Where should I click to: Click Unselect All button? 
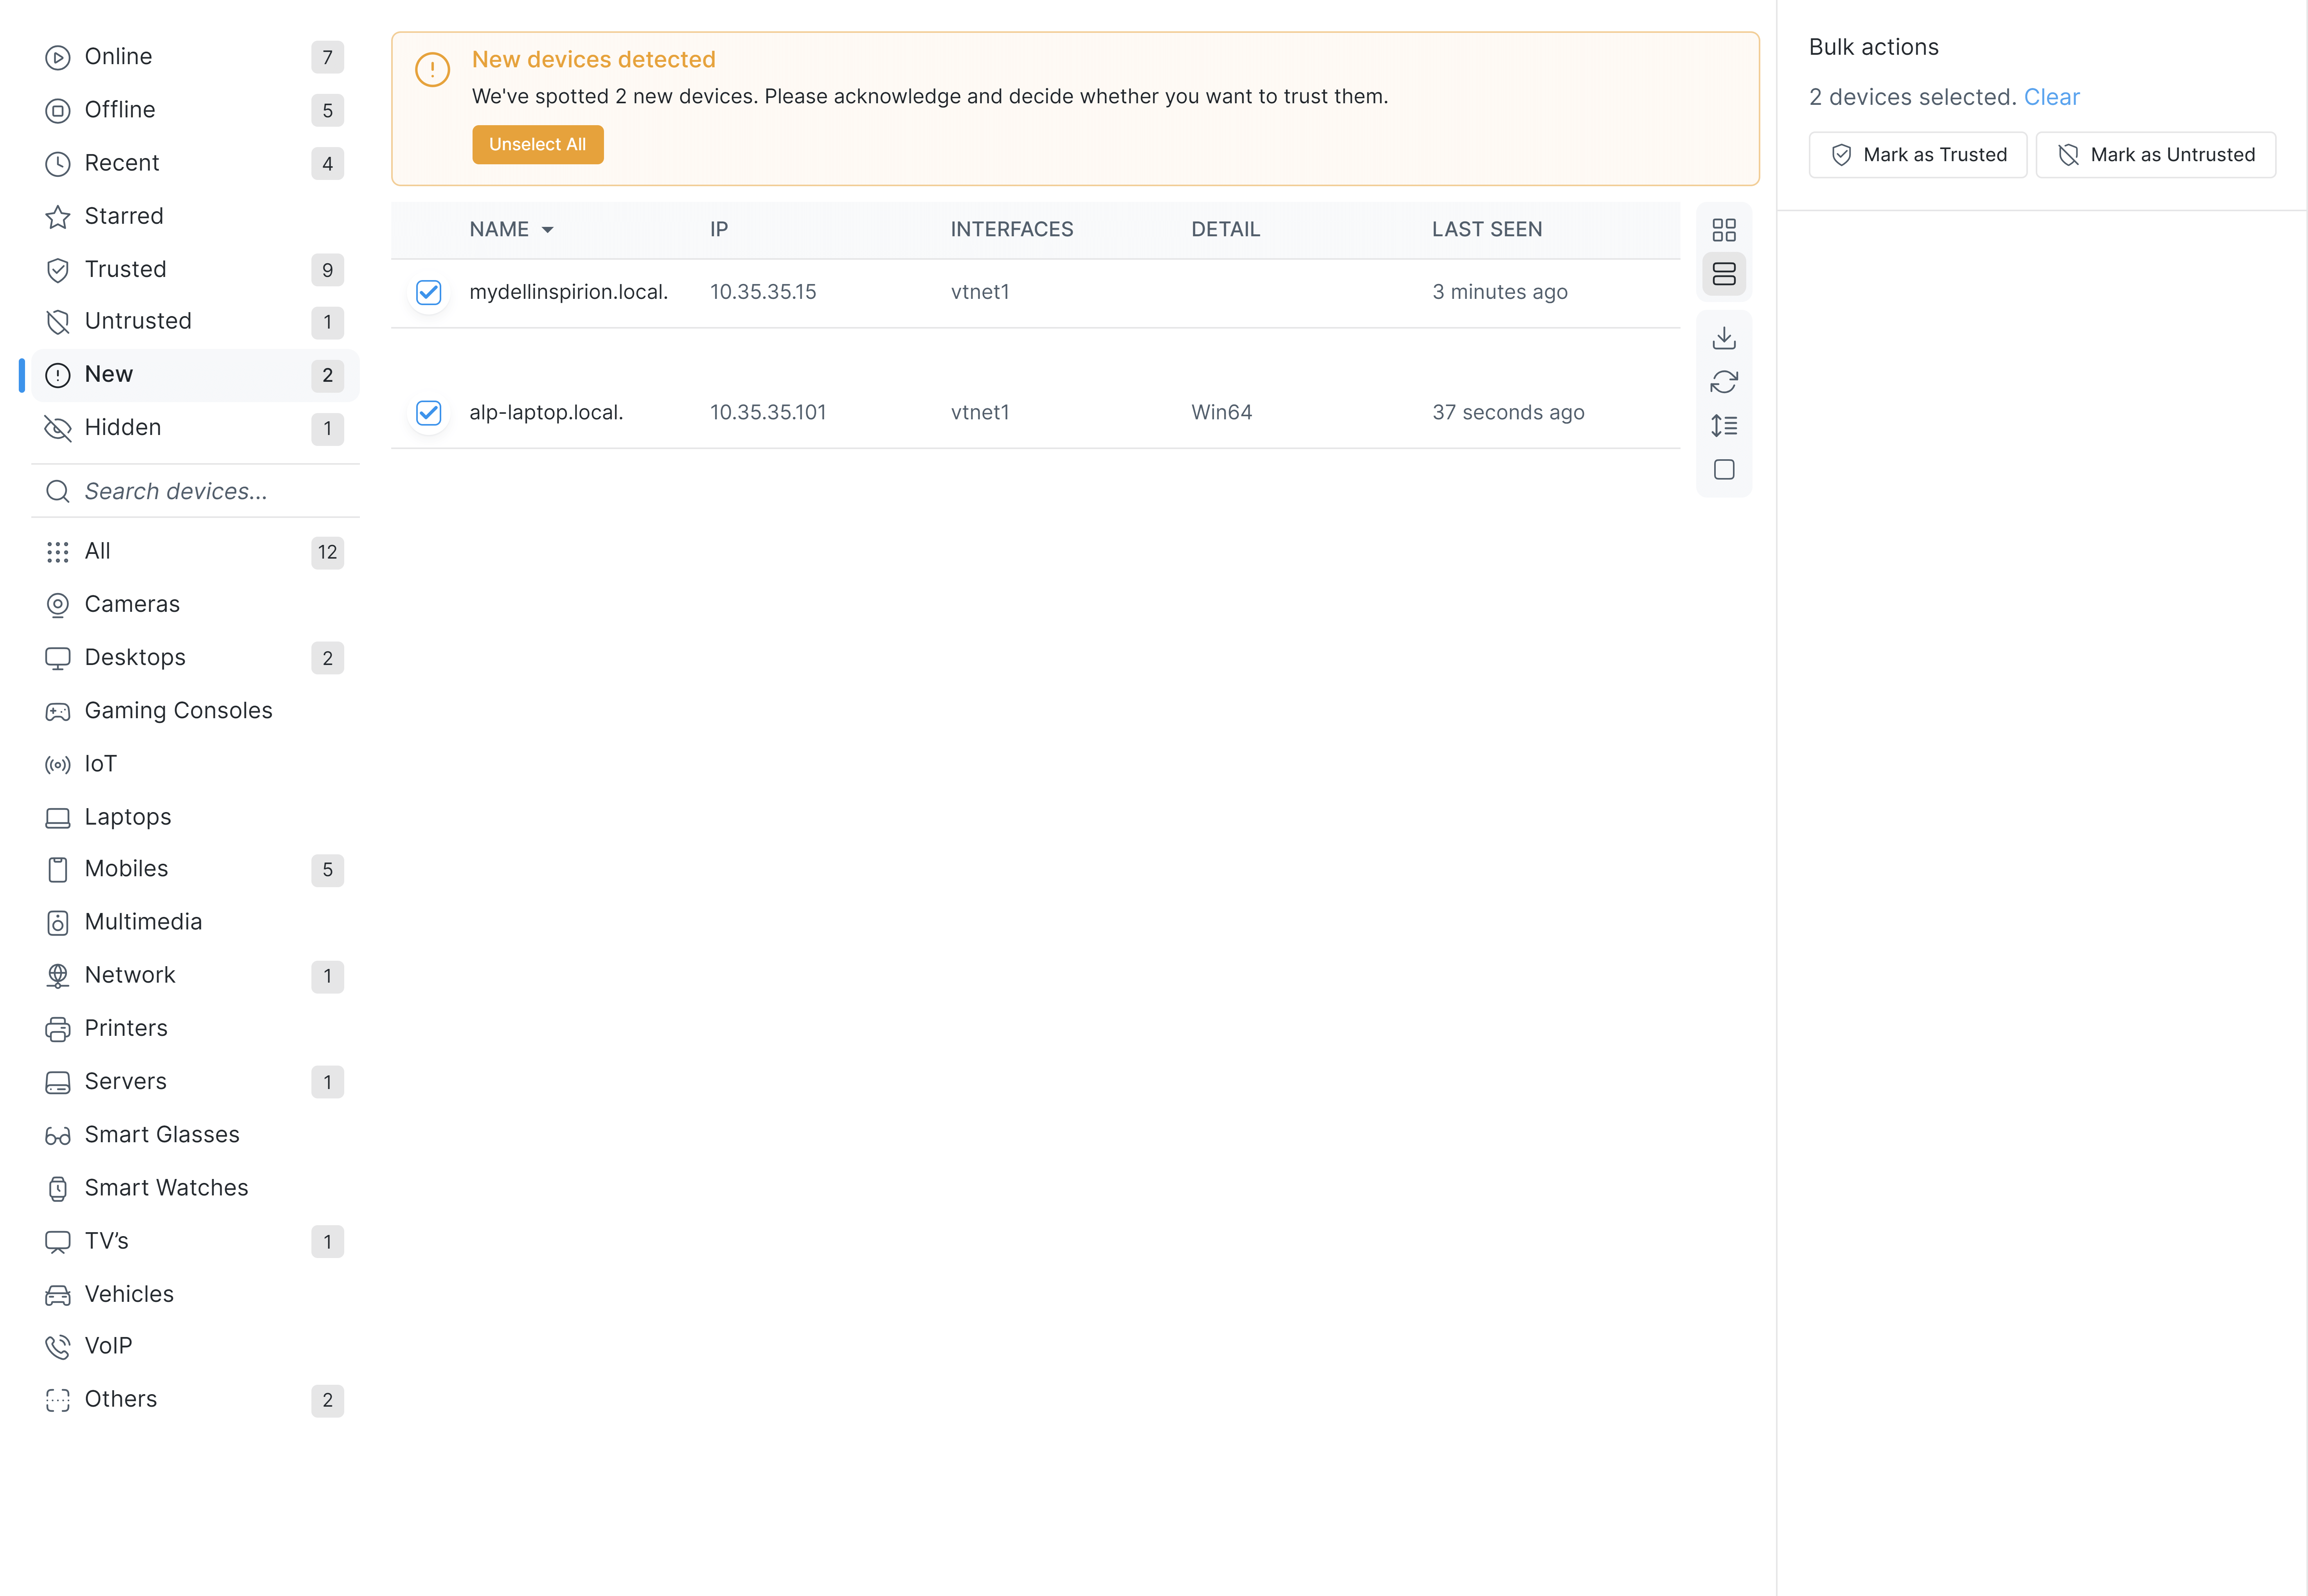(538, 145)
